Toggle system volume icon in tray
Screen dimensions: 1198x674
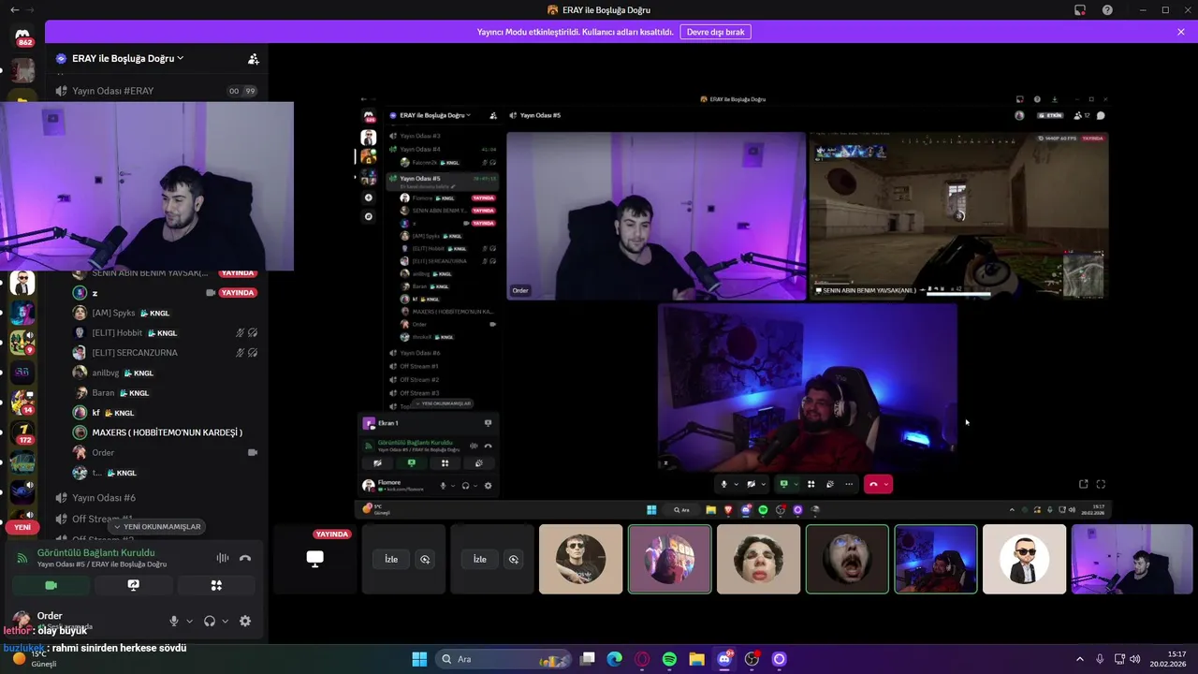click(1134, 659)
